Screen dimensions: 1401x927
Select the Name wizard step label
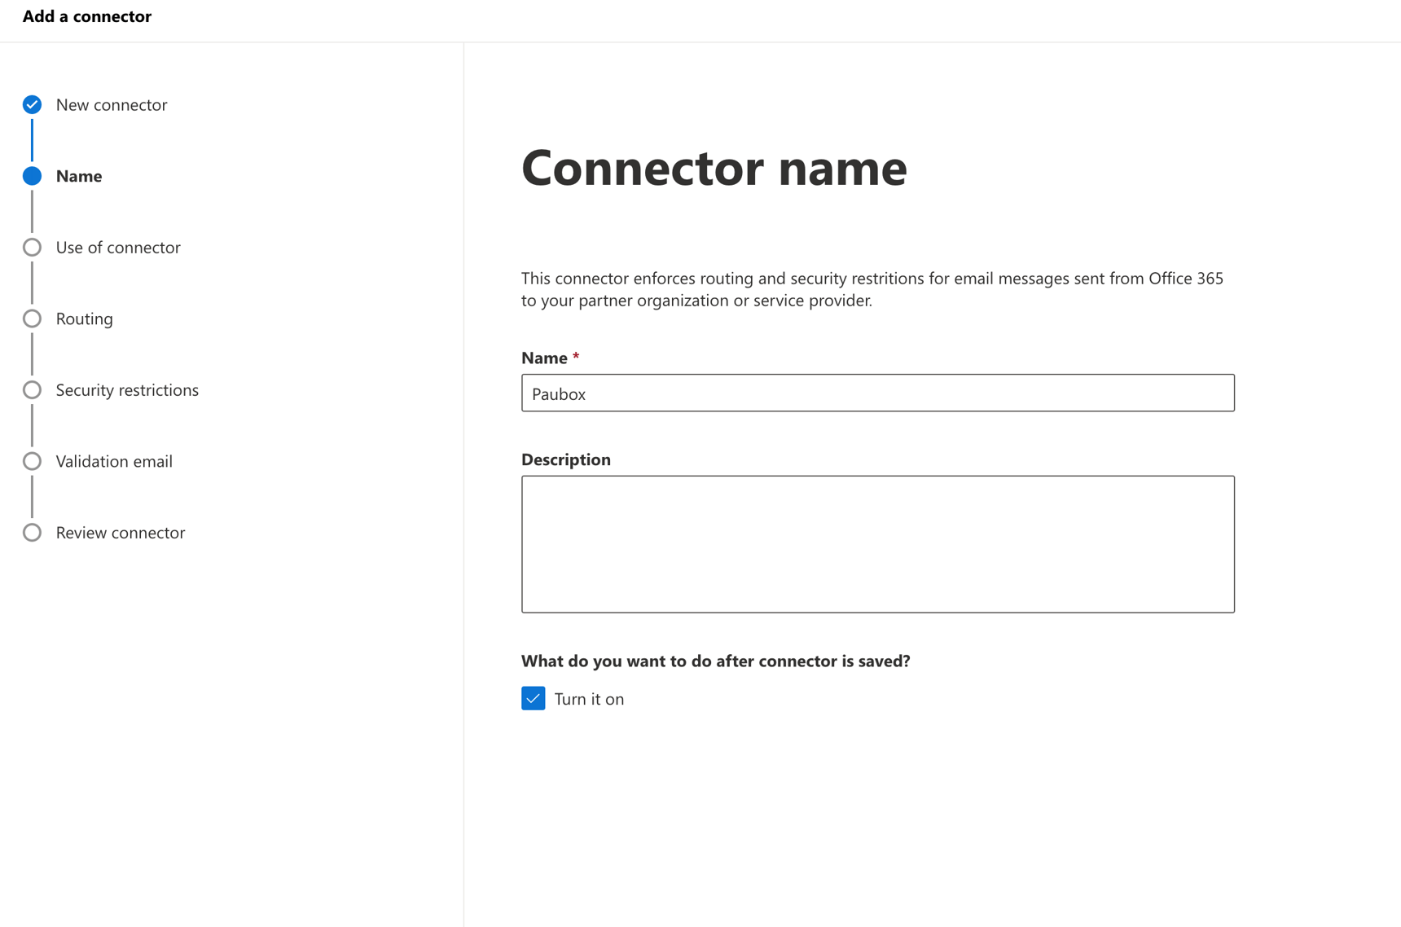click(x=78, y=175)
